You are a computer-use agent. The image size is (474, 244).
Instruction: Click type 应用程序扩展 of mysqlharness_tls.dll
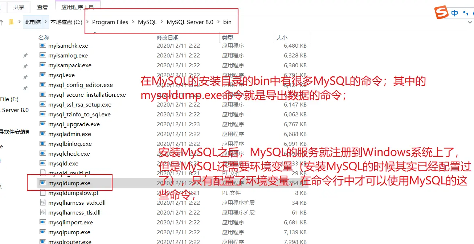tap(238, 213)
